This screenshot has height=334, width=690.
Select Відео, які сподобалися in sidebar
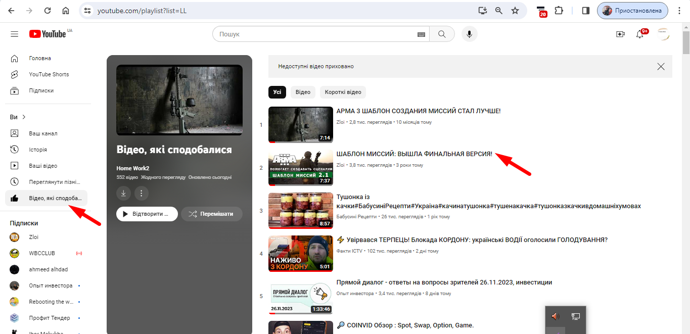click(46, 198)
